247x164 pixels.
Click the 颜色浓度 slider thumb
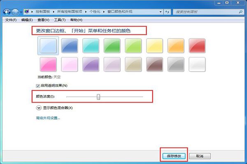[98, 97]
